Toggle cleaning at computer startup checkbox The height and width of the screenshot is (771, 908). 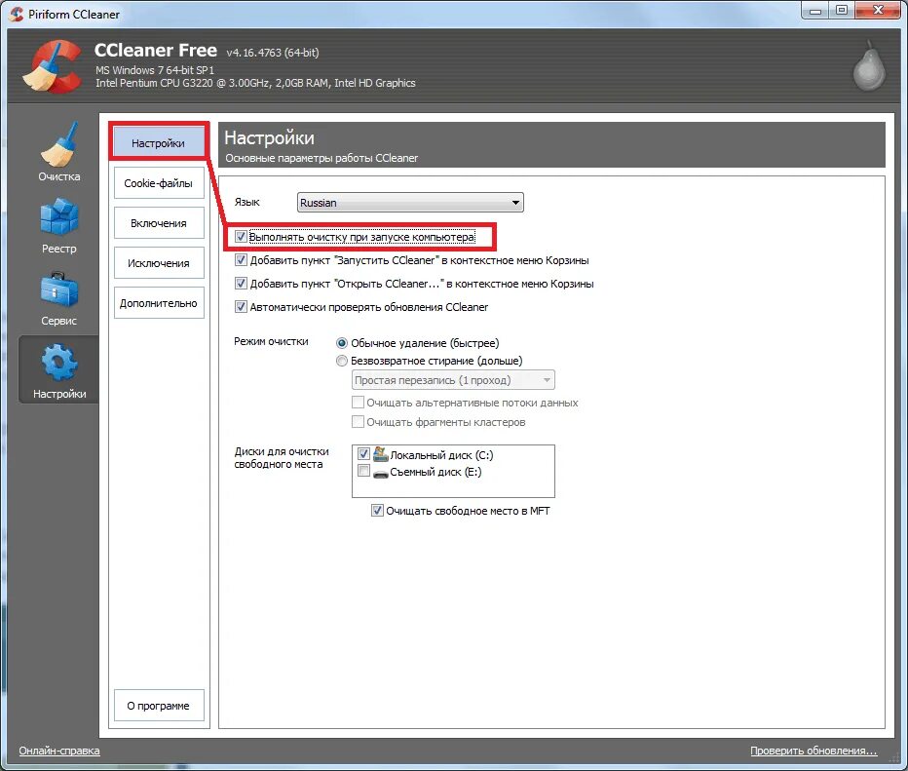(x=241, y=237)
